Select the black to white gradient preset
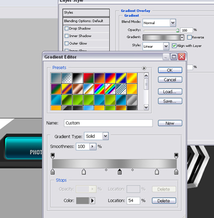 pyautogui.click(x=78, y=78)
